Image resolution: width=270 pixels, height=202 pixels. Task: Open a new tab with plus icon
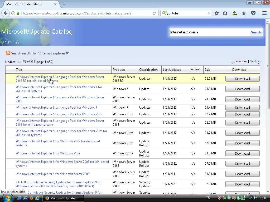[64, 4]
